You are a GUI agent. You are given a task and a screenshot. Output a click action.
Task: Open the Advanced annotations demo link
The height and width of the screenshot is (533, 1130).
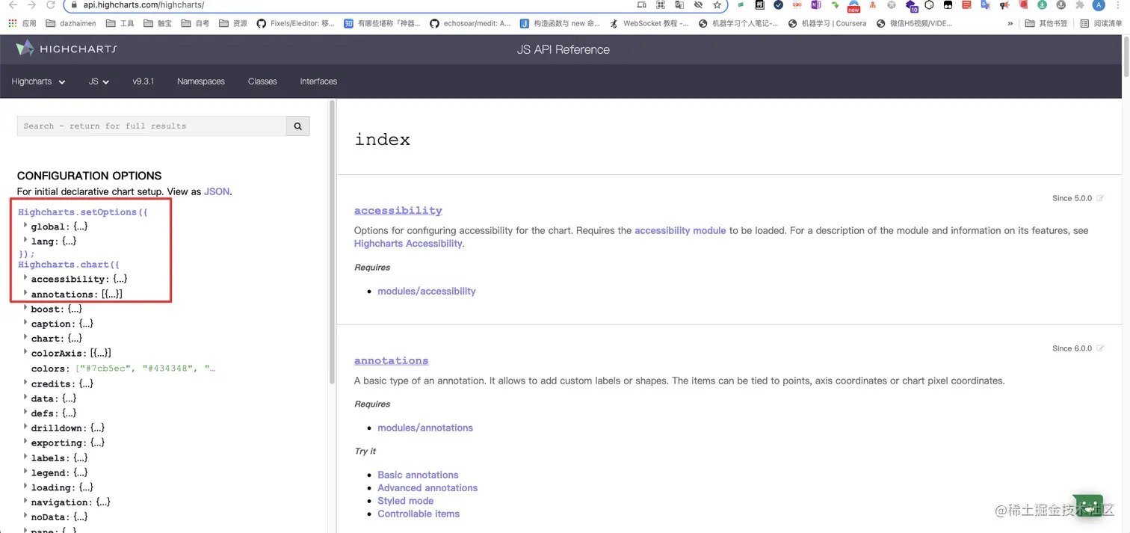[427, 487]
